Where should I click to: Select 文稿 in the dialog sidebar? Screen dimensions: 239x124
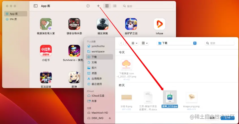click(x=99, y=62)
